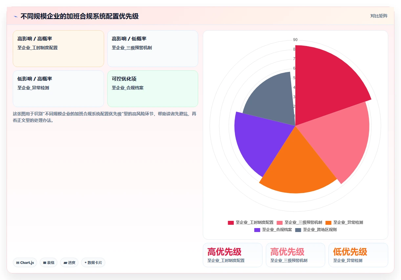Image resolution: width=401 pixels, height=280 pixels.
Task: Click 至企业_合规档案 text in green card
Action: [x=128, y=88]
